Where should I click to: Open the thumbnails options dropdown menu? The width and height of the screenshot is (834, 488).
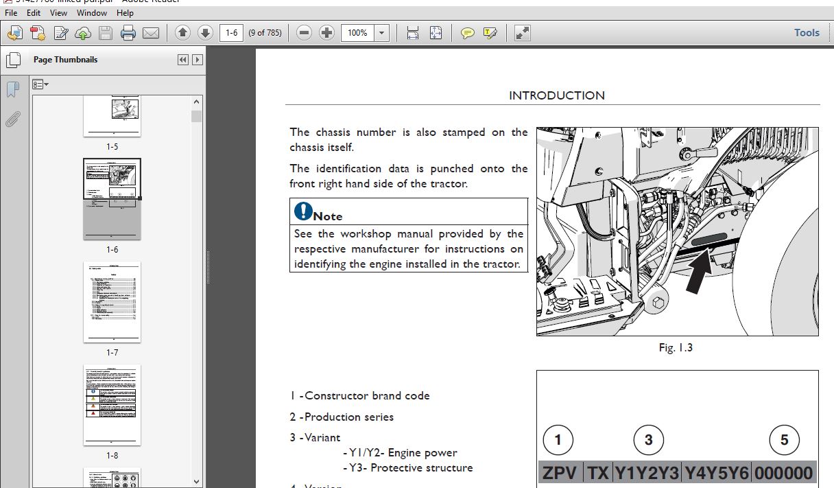coord(40,84)
